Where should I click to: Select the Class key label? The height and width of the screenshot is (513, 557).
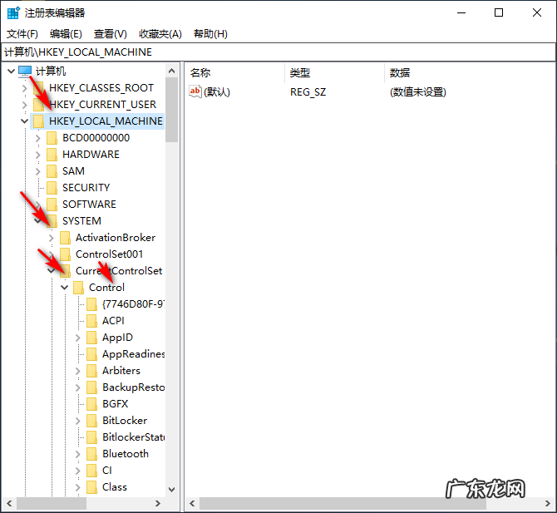[115, 487]
